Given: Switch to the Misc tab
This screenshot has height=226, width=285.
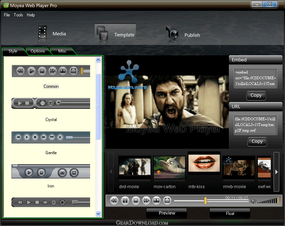Looking at the screenshot, I should (63, 51).
